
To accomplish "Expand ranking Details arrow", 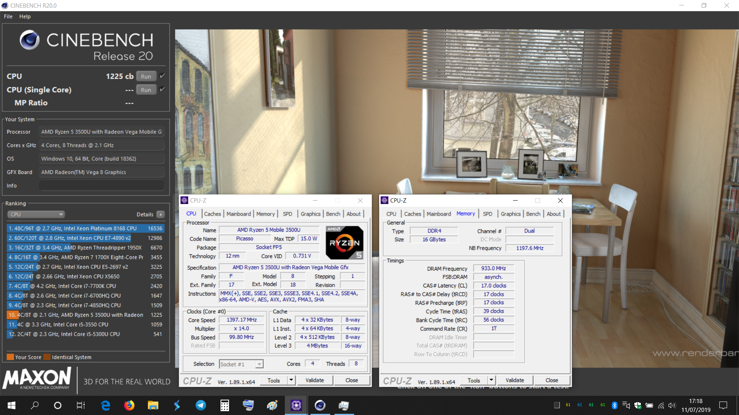I will point(161,214).
